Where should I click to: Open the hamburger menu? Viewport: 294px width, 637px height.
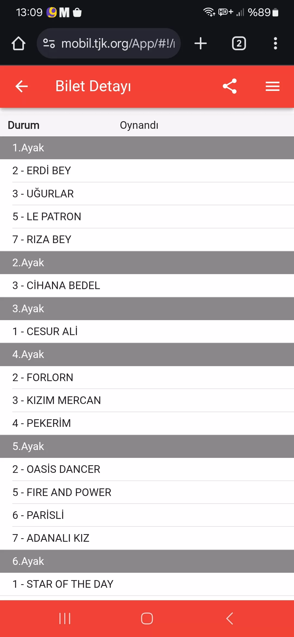pyautogui.click(x=272, y=86)
